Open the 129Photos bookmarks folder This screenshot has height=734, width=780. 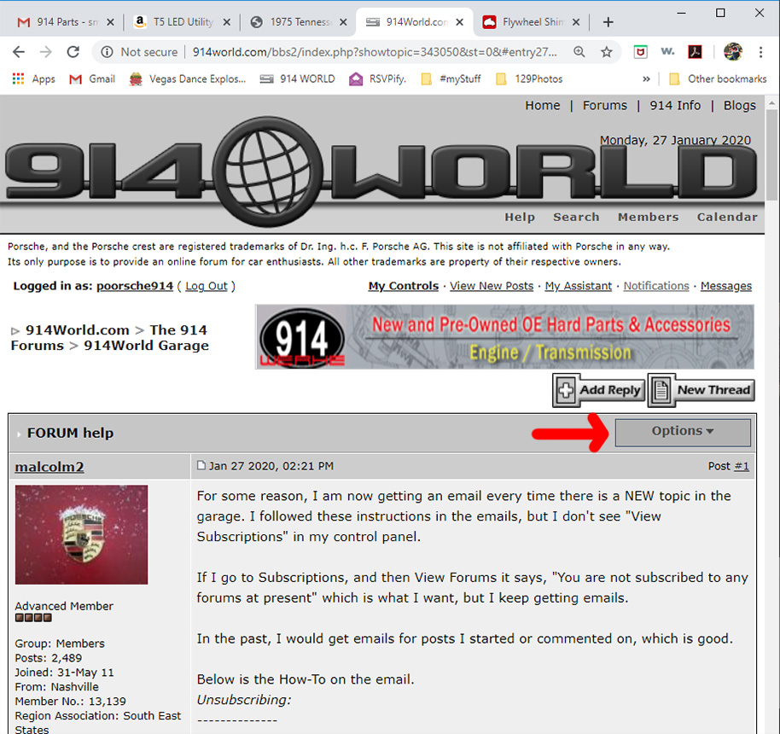tap(529, 79)
